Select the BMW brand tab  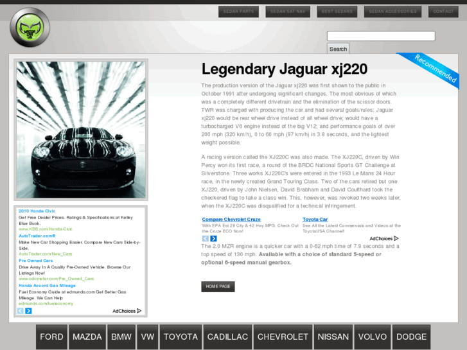[121, 337]
